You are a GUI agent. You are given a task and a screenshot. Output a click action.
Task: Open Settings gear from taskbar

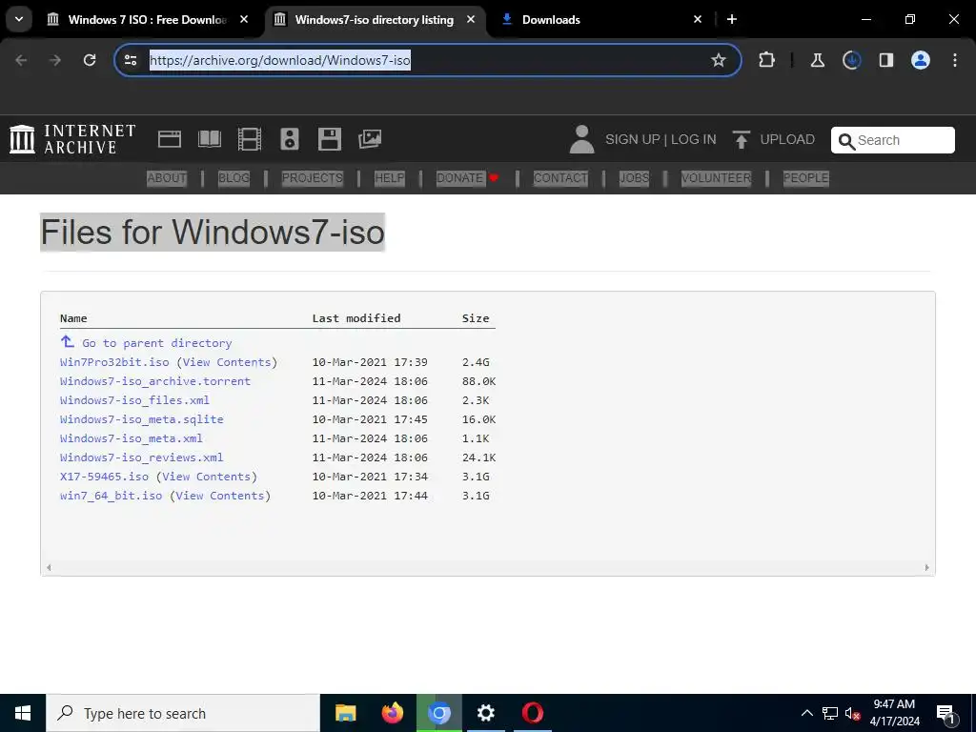pyautogui.click(x=485, y=713)
